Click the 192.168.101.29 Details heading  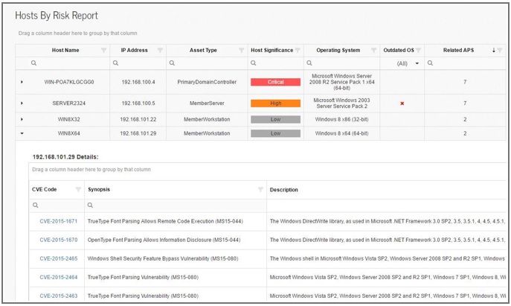65,157
